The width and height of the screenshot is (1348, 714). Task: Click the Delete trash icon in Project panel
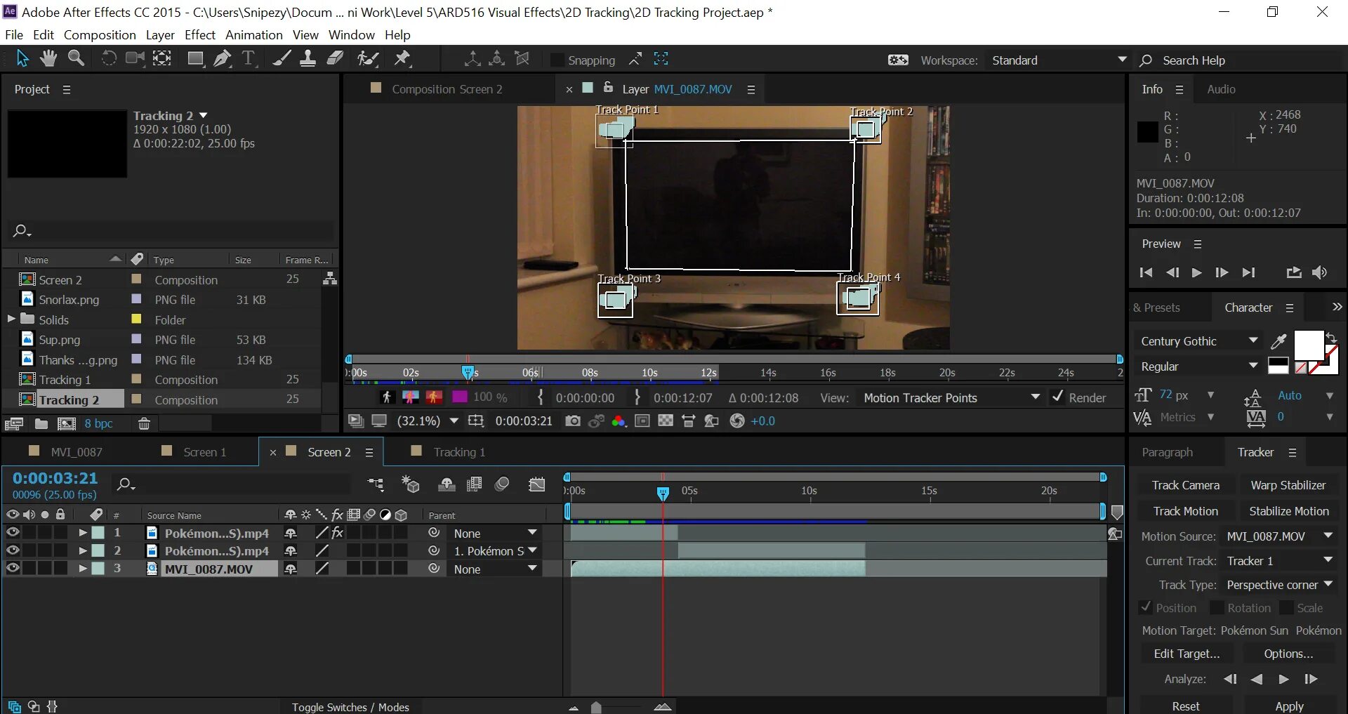(144, 423)
